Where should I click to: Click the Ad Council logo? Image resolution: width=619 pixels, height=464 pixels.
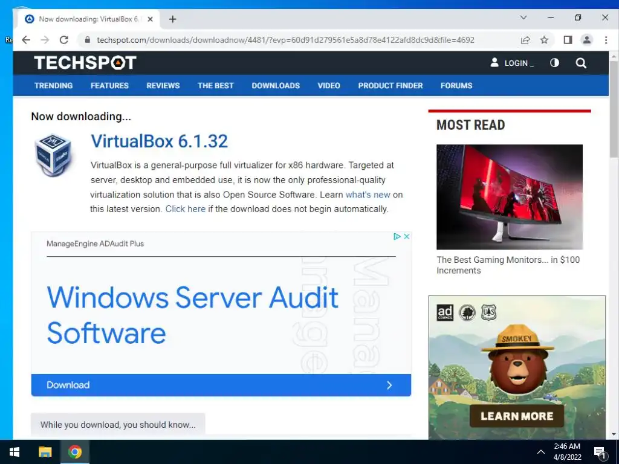click(445, 312)
